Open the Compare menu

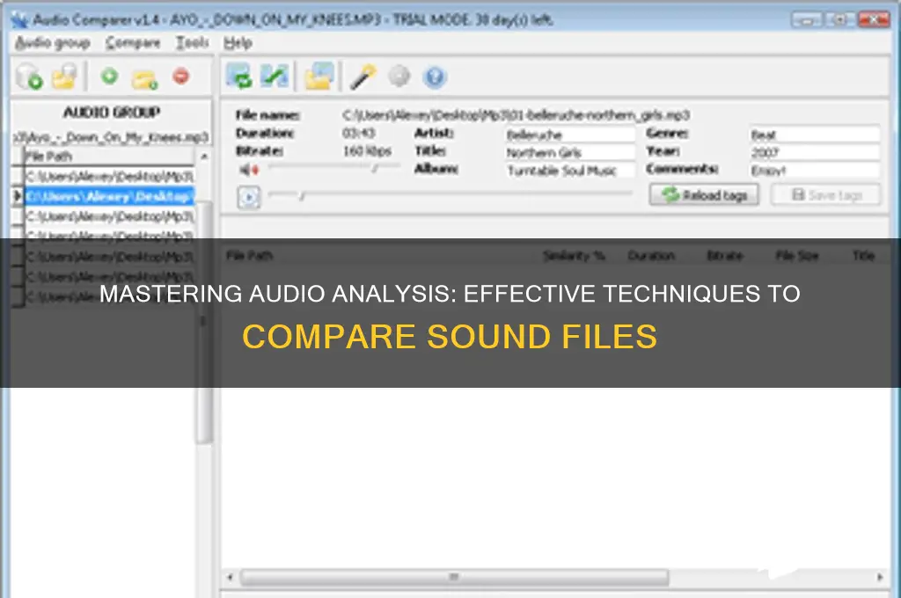click(x=133, y=42)
